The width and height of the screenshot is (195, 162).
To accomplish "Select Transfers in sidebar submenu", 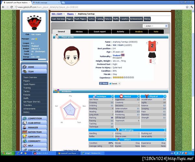I will coord(28,105).
